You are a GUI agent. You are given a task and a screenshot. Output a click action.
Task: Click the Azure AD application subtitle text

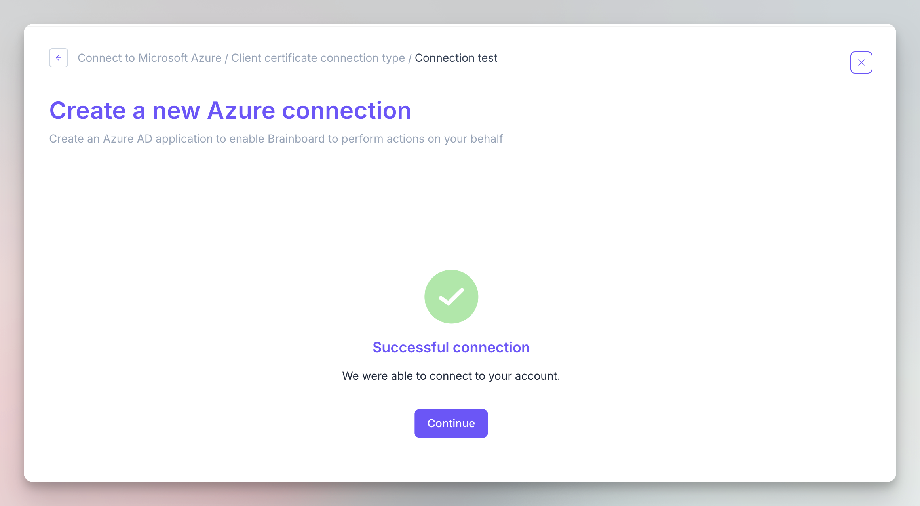click(276, 139)
